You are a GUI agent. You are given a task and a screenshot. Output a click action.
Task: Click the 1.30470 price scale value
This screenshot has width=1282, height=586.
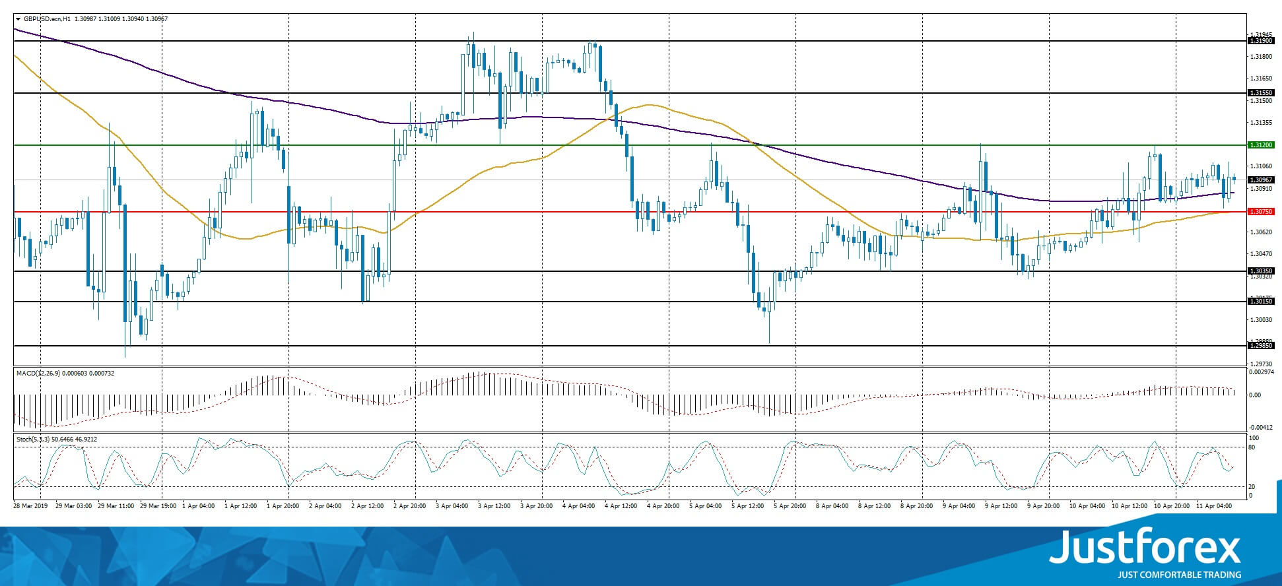click(1261, 254)
